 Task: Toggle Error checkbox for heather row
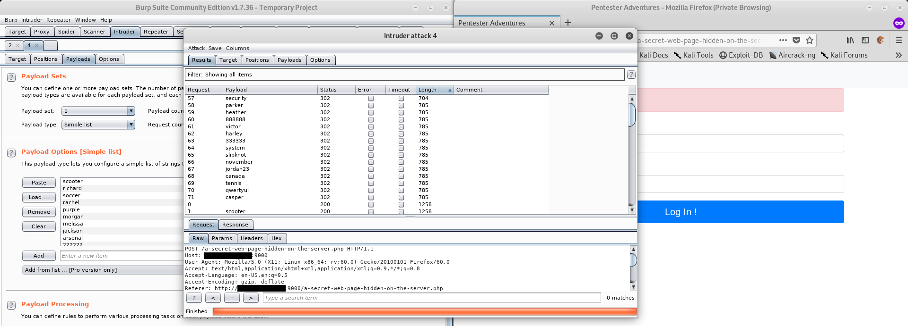click(371, 113)
